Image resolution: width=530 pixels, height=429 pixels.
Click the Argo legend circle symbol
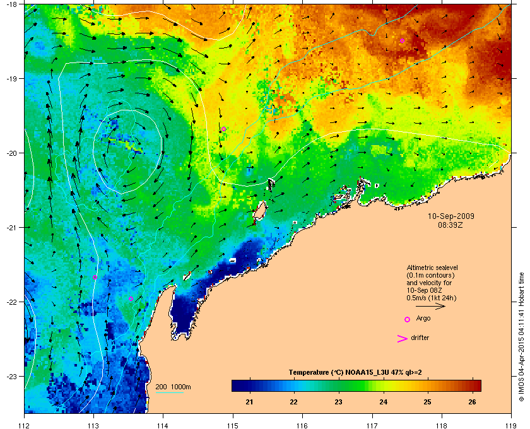(x=408, y=319)
